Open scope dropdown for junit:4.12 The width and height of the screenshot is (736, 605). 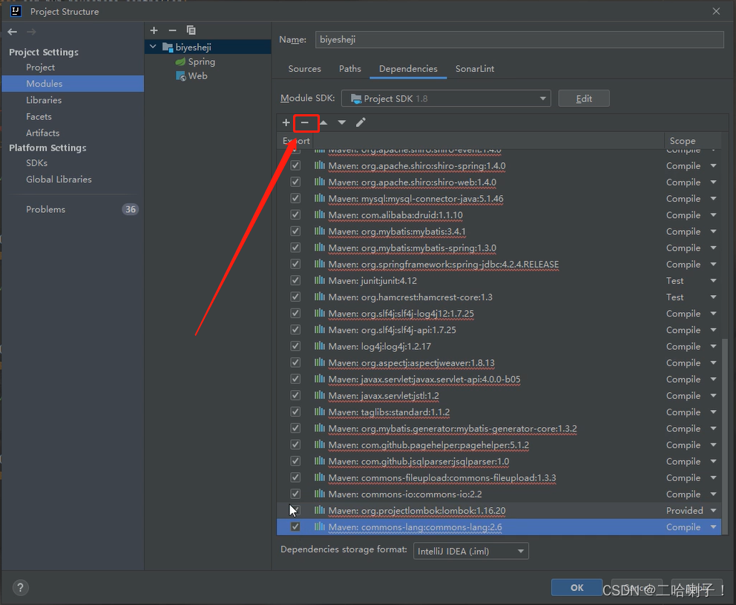[714, 280]
